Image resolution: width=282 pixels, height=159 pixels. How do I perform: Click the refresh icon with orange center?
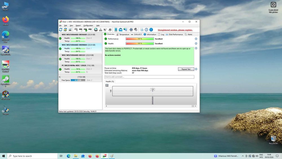pyautogui.click(x=65, y=30)
